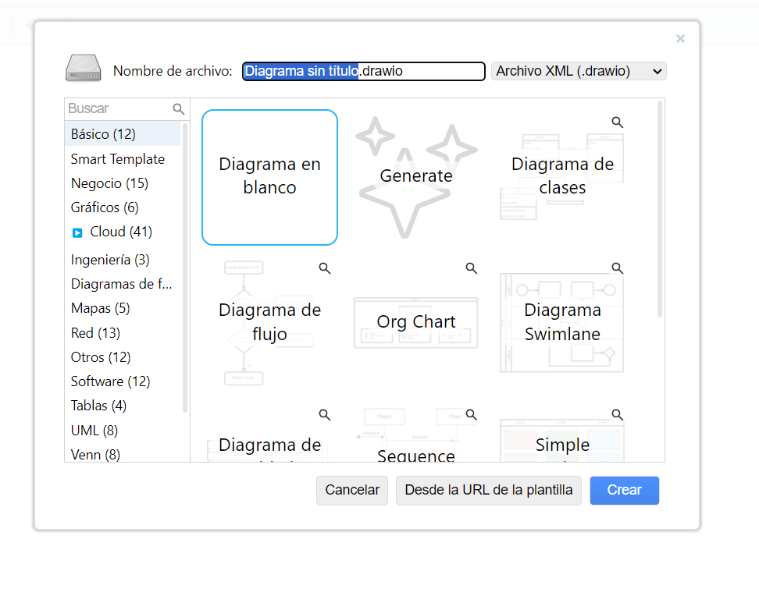This screenshot has height=610, width=759.
Task: Choose the Generate template tile
Action: pyautogui.click(x=415, y=177)
